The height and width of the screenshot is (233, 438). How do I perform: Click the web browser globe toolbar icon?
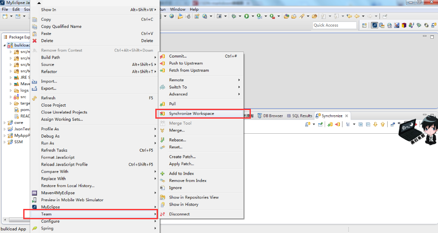[x=172, y=16]
